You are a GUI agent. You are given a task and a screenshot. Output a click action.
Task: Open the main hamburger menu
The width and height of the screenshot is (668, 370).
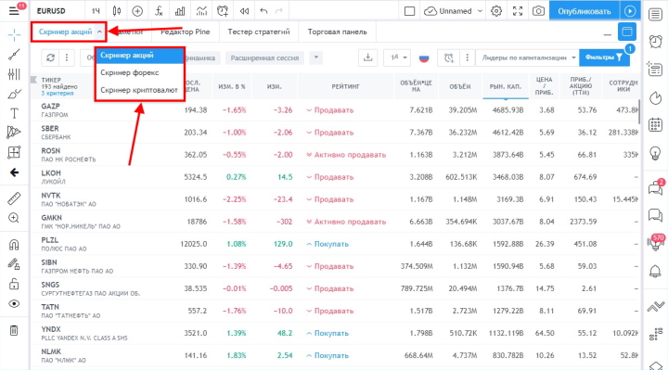point(14,10)
